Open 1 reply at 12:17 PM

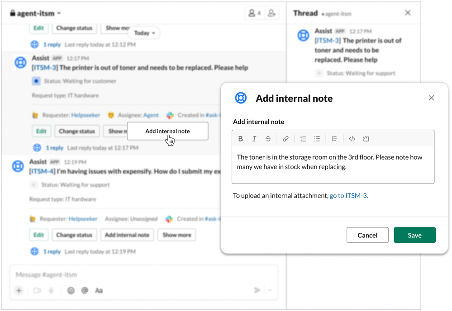54,148
